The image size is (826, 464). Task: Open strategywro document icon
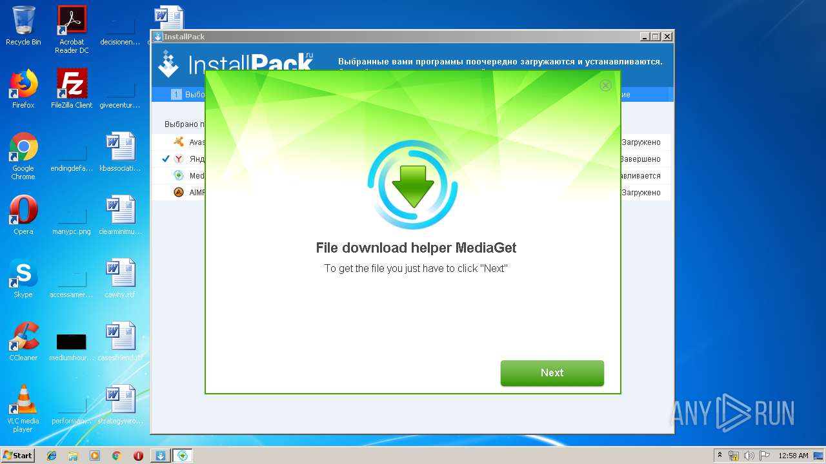(x=120, y=405)
